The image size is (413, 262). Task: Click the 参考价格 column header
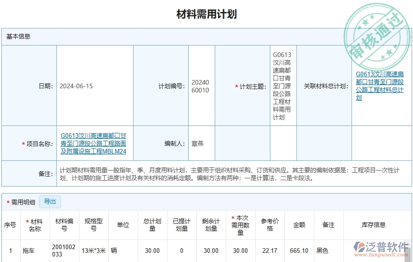tap(270, 225)
